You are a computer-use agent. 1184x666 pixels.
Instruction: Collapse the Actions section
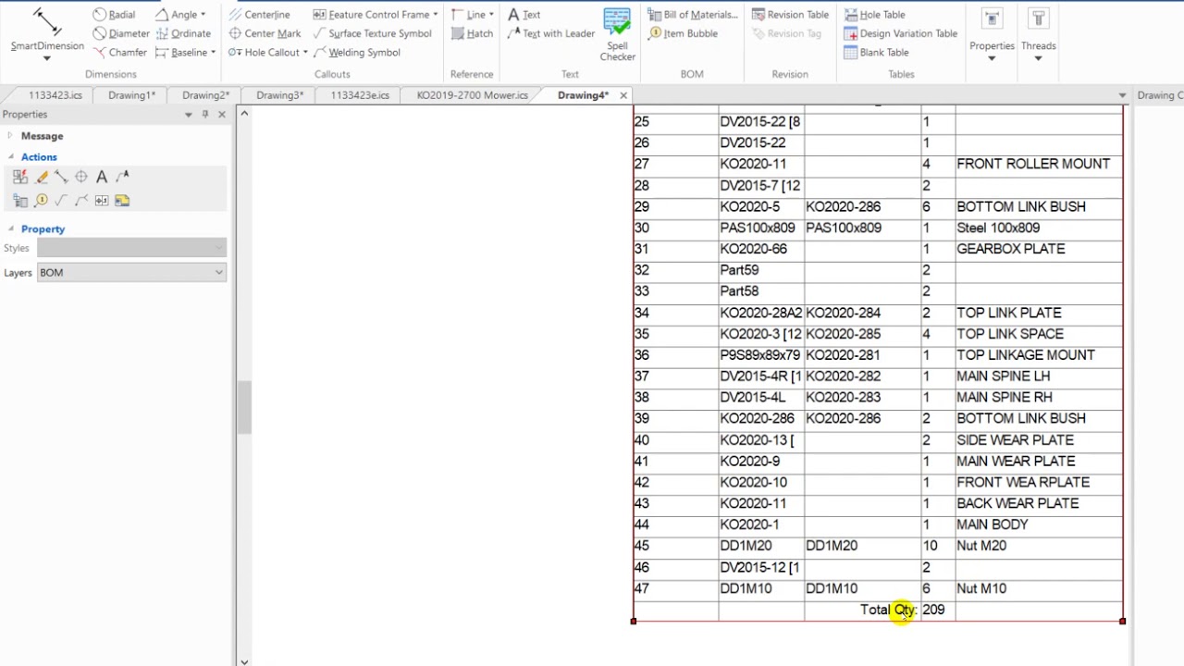[10, 157]
